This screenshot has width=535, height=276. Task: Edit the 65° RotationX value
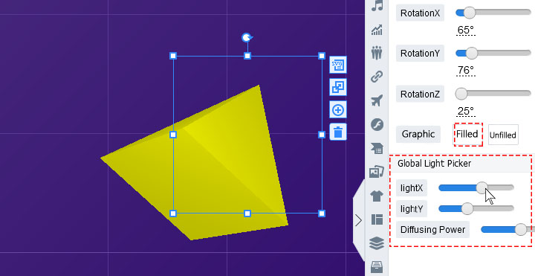[466, 30]
